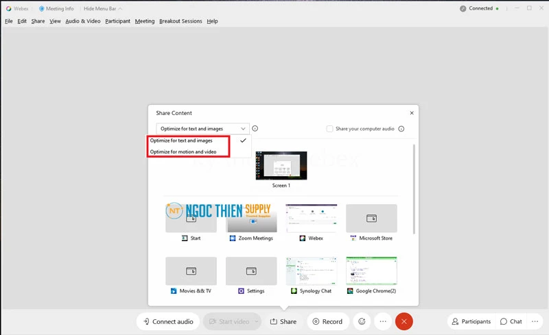Enable Share your computer audio checkbox
The image size is (549, 335).
(x=329, y=129)
